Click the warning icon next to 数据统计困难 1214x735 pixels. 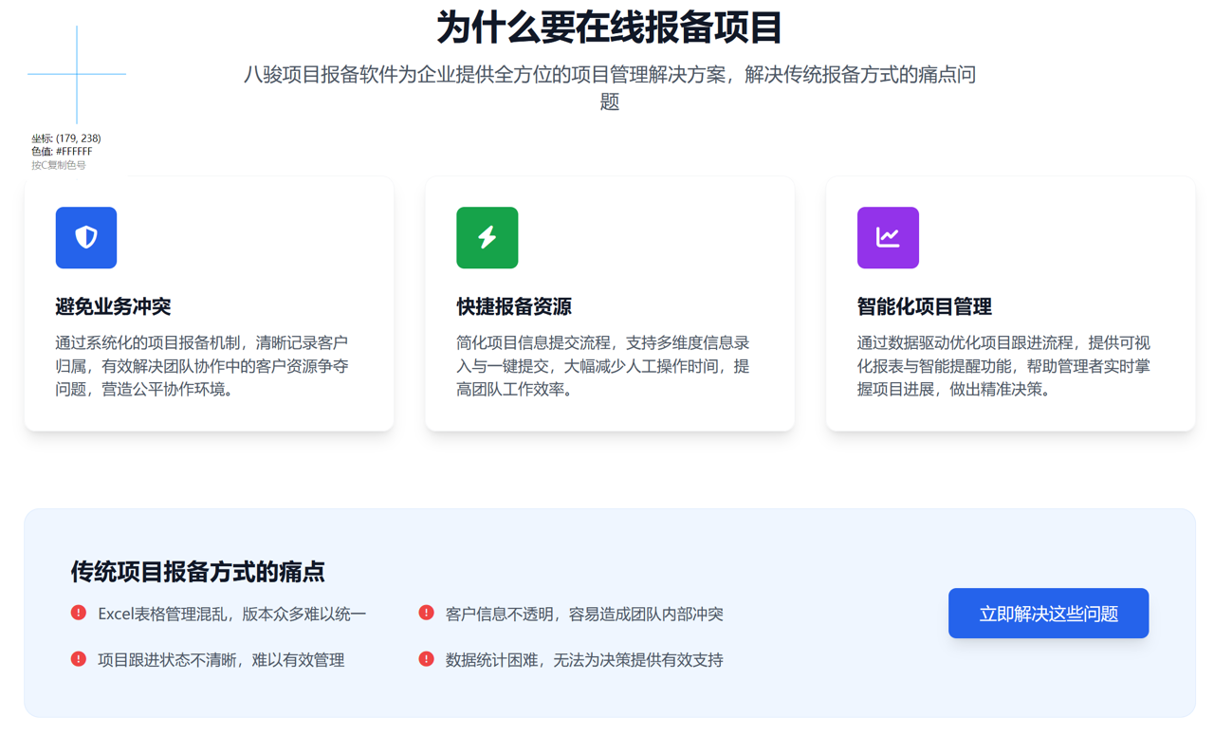tap(426, 659)
